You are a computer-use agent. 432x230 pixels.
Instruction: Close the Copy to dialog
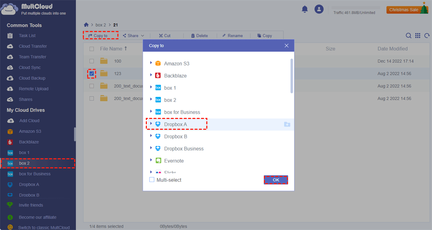pyautogui.click(x=287, y=46)
